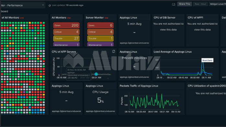Refresh the CPU of APP Servers widget
Screen dimensions: 226x127
click(114, 51)
